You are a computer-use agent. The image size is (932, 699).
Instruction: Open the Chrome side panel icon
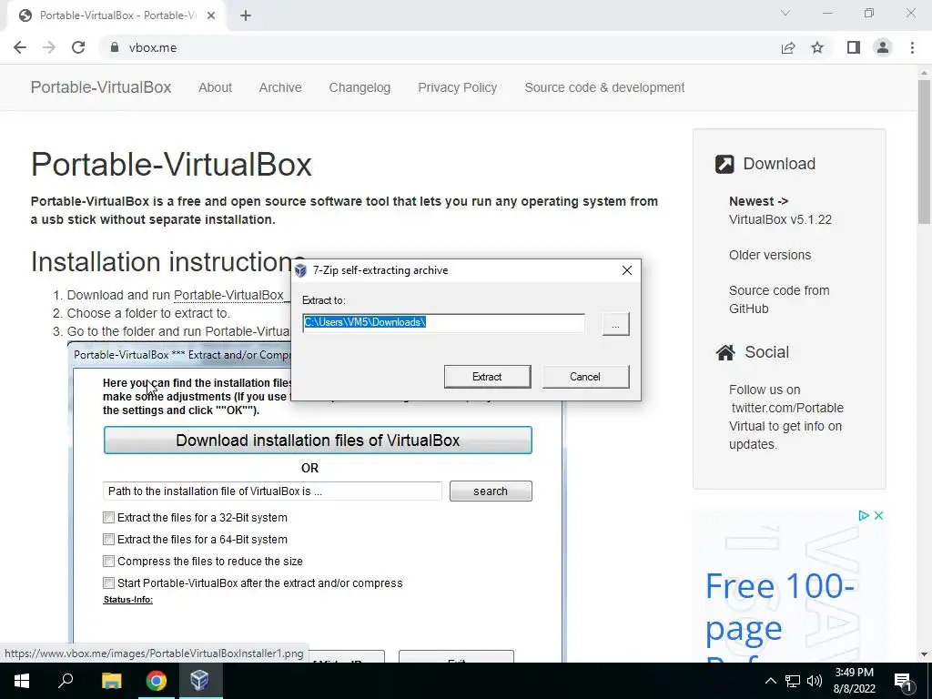(854, 47)
